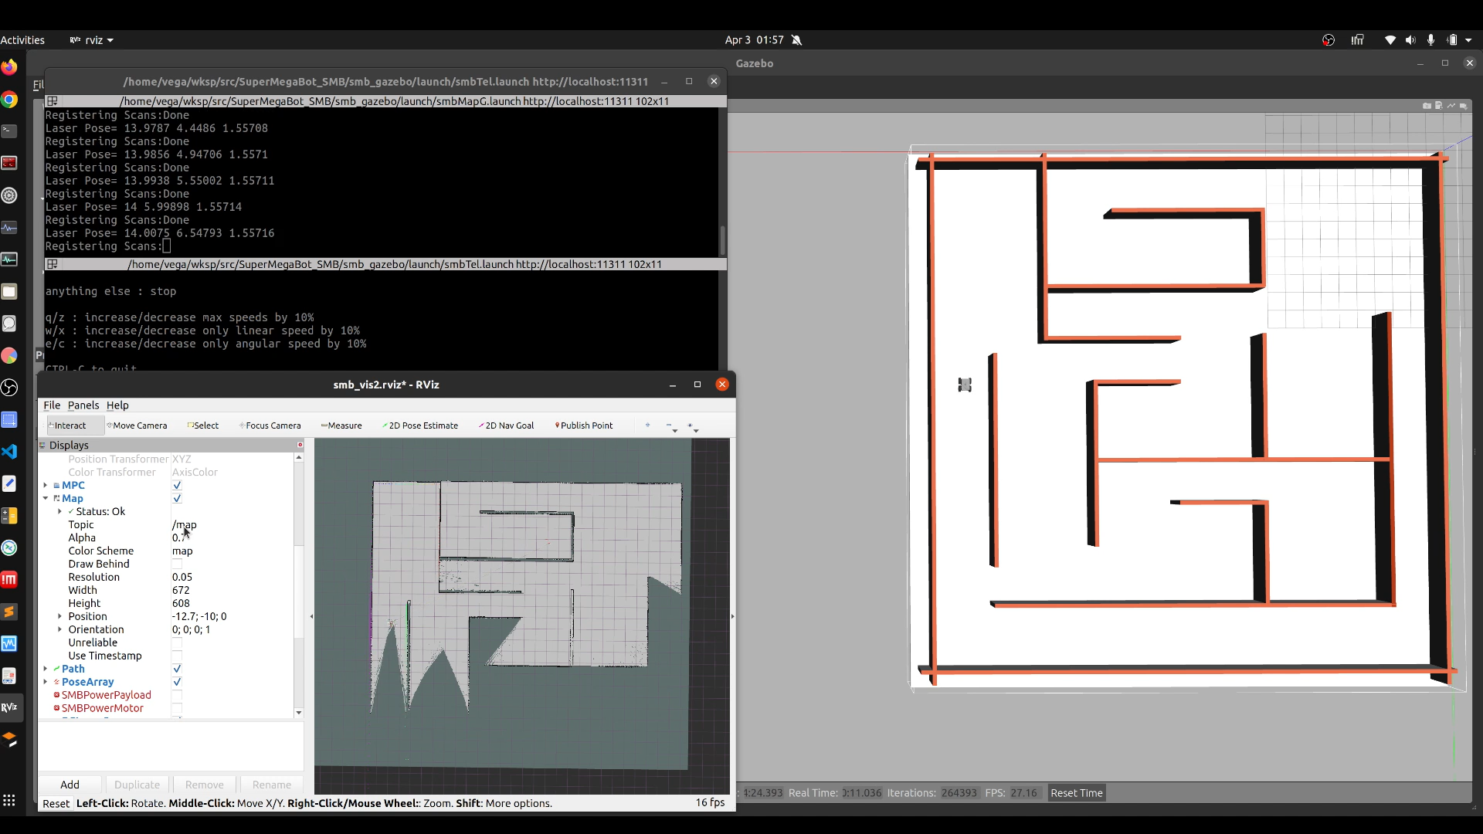Viewport: 1483px width, 834px height.
Task: Toggle the Path display checkbox
Action: pos(177,669)
